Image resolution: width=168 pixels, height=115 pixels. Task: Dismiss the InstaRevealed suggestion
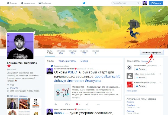(160, 66)
